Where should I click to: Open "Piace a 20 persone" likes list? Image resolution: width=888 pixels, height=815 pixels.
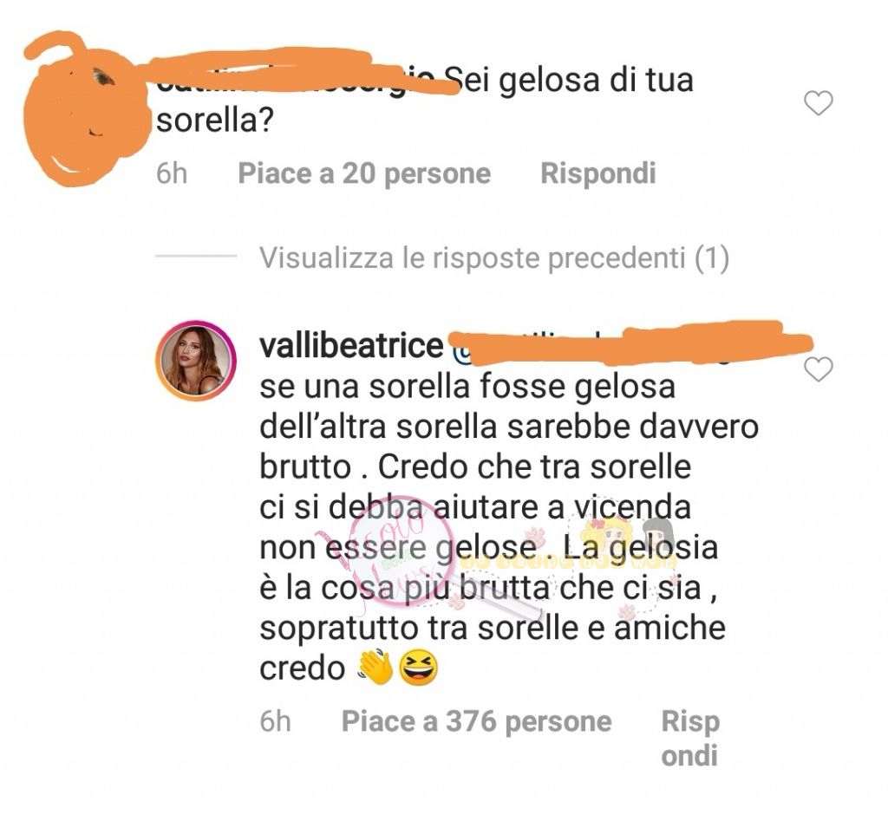pyautogui.click(x=364, y=173)
